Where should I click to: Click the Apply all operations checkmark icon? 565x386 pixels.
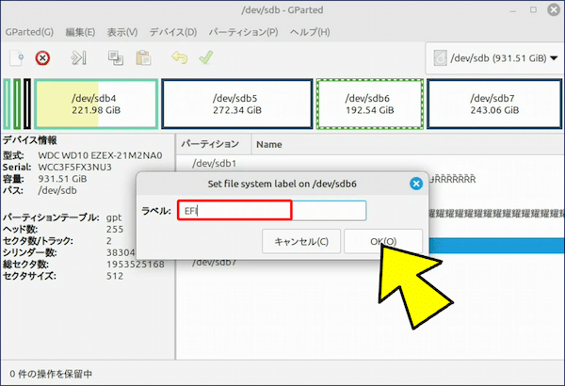pyautogui.click(x=205, y=58)
